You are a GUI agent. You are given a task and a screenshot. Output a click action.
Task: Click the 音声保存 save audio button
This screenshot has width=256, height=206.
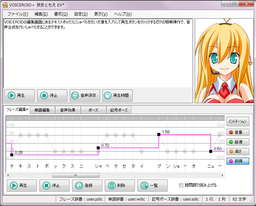click(x=85, y=95)
